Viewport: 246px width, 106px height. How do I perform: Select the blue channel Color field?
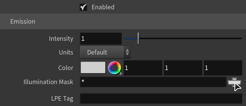[x=223, y=68]
